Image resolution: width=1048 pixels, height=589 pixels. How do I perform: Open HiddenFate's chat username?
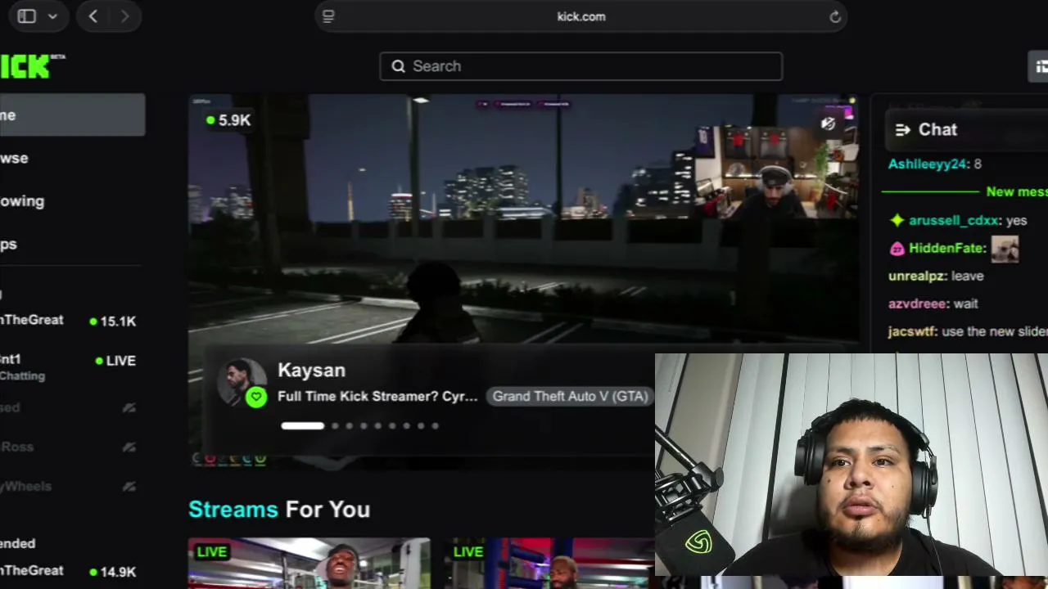[946, 248]
